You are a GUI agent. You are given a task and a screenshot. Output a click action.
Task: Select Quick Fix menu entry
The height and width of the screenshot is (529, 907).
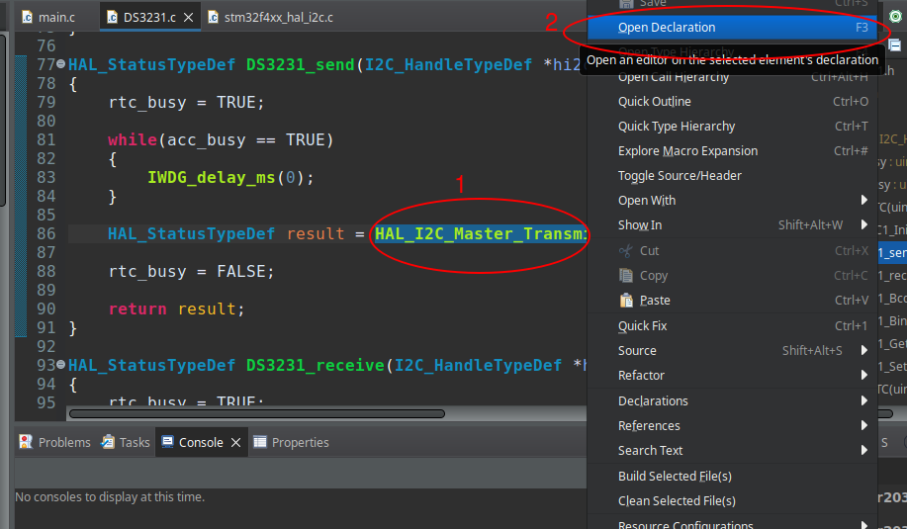732,326
